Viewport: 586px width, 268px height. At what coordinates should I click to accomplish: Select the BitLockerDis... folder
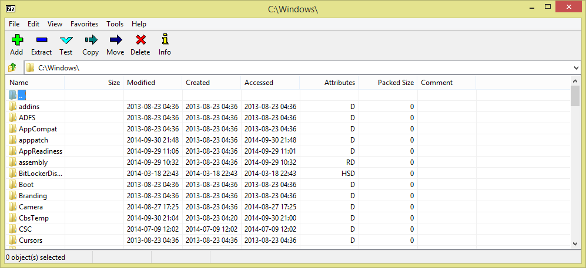pos(40,174)
